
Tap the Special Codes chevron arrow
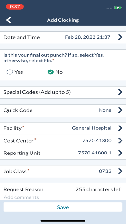[120, 92]
